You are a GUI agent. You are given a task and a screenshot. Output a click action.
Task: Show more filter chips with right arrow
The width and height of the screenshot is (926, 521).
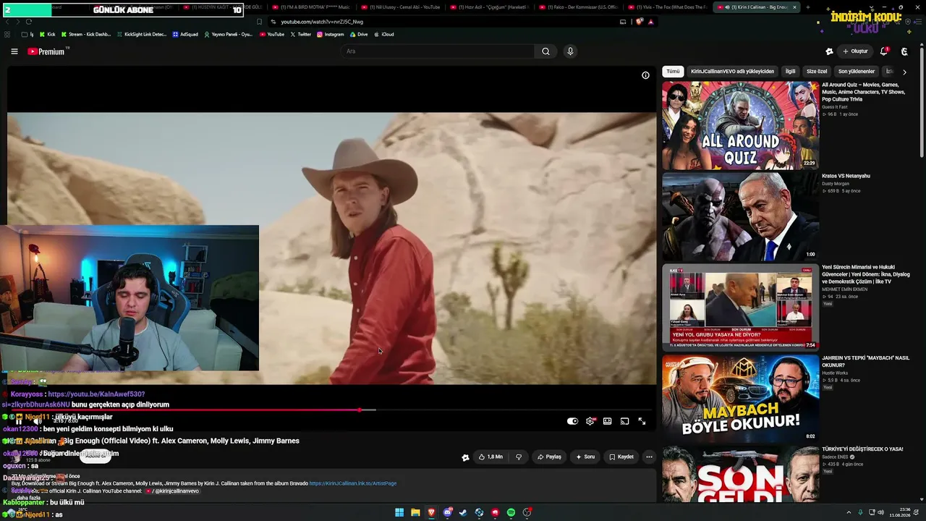point(904,72)
